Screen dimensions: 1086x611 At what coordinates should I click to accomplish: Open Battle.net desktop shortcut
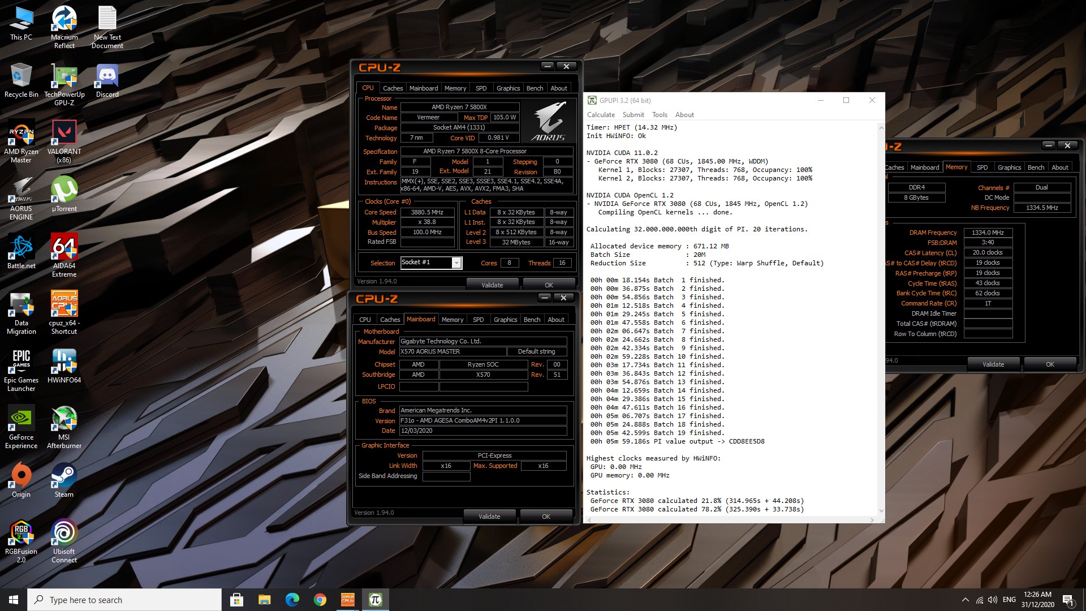21,252
